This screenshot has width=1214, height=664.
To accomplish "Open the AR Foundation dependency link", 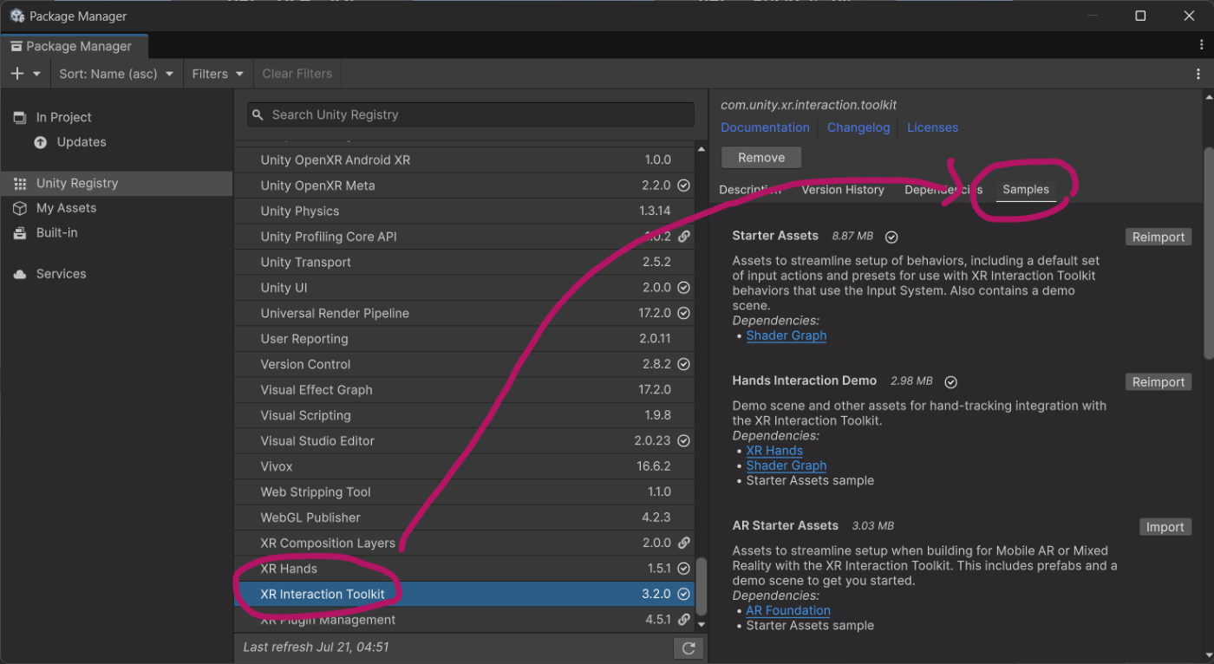I will coord(788,610).
